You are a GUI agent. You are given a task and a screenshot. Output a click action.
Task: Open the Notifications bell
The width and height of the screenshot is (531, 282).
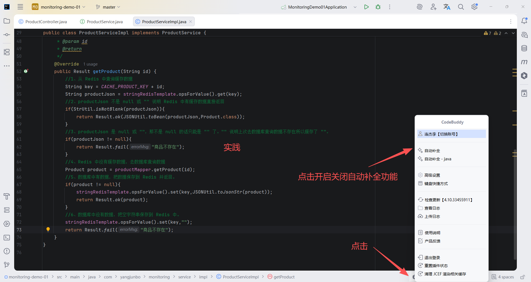pyautogui.click(x=524, y=21)
